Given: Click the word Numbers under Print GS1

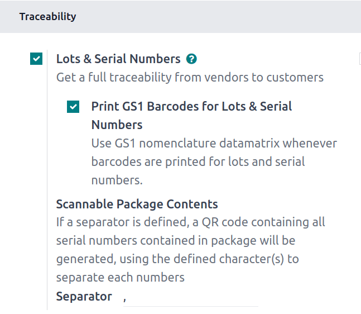Looking at the screenshot, I should pos(117,125).
